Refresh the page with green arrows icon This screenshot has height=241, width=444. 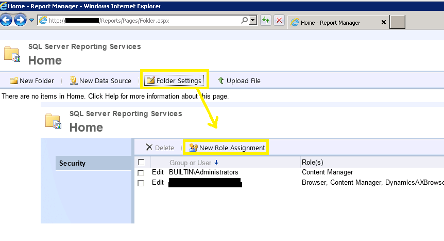pyautogui.click(x=266, y=20)
